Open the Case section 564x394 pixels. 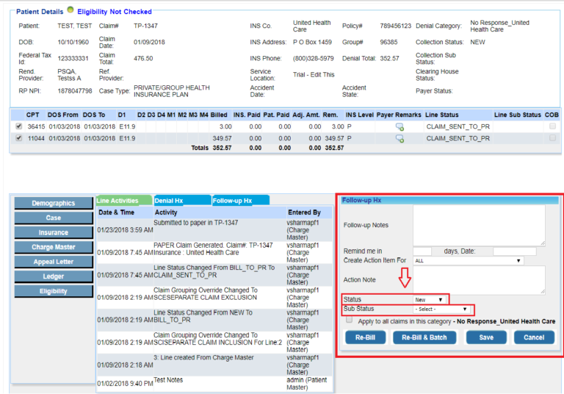click(54, 218)
